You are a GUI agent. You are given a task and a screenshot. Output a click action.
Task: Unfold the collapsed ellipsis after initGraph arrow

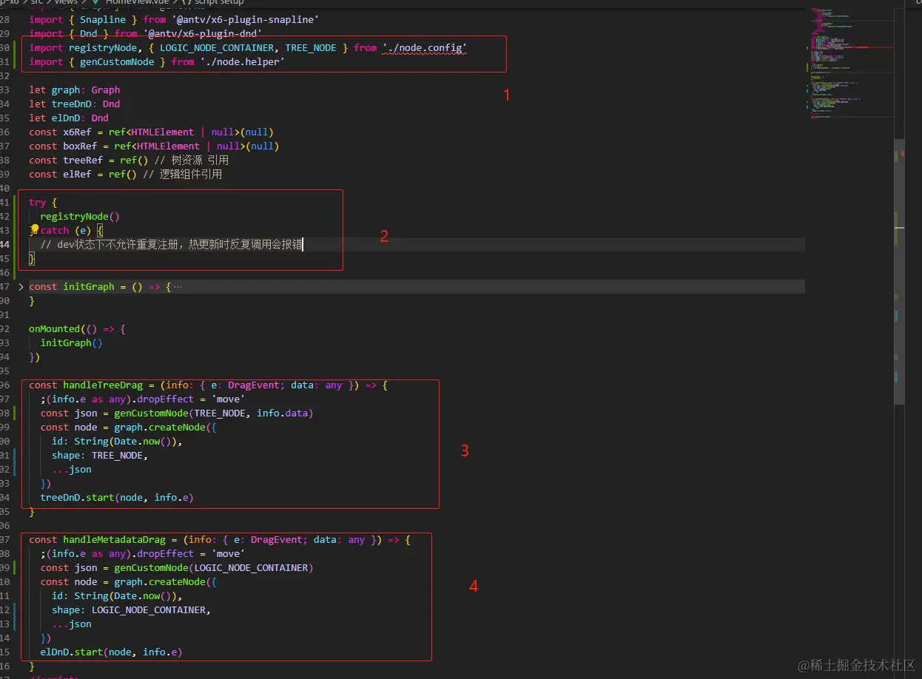click(177, 286)
